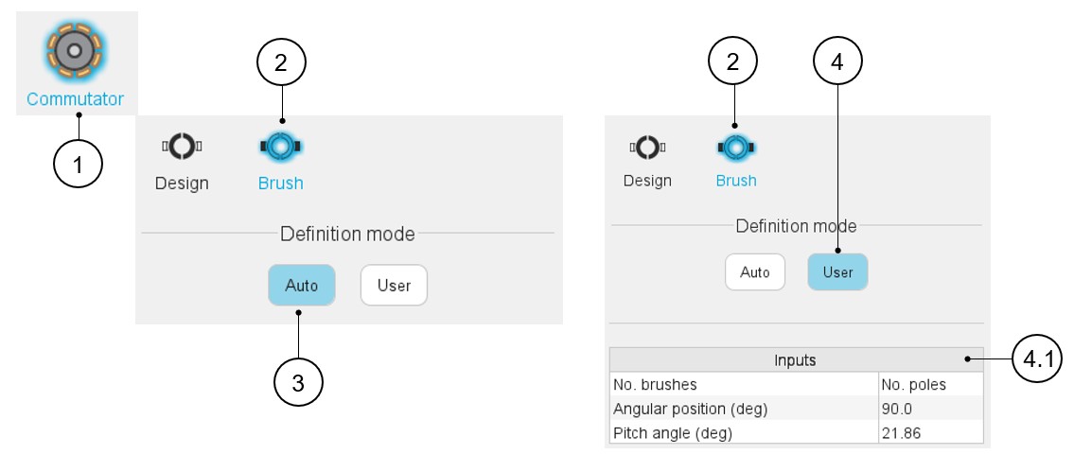Screen dimensions: 1074x472
Task: Choose Auto mode in right panel
Action: (755, 272)
